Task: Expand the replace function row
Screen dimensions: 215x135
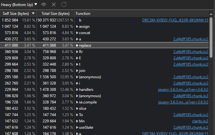Action: (x=77, y=46)
